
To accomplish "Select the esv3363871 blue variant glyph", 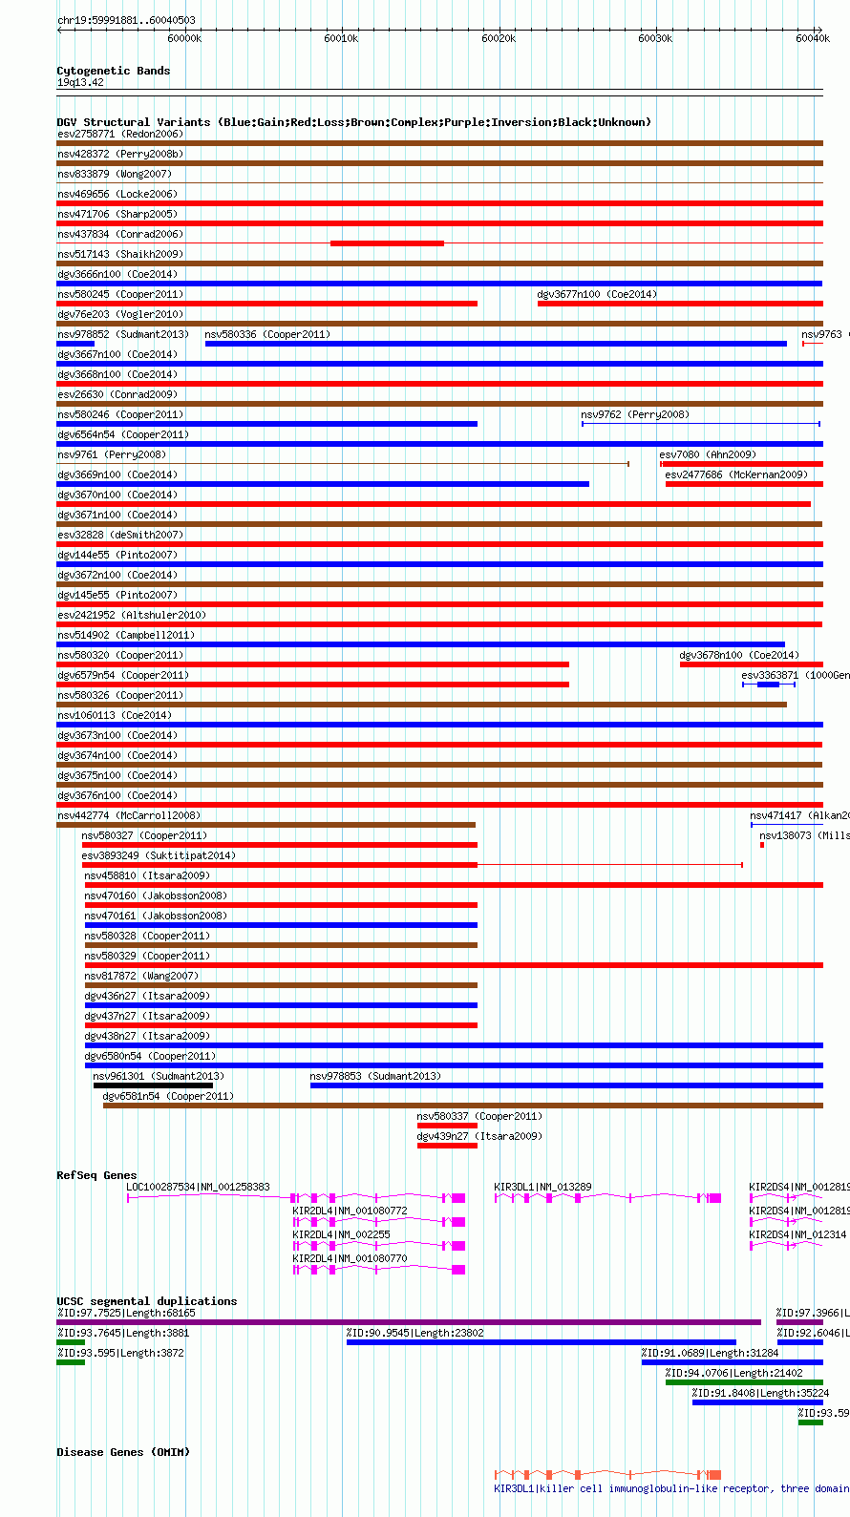I will pos(769,685).
